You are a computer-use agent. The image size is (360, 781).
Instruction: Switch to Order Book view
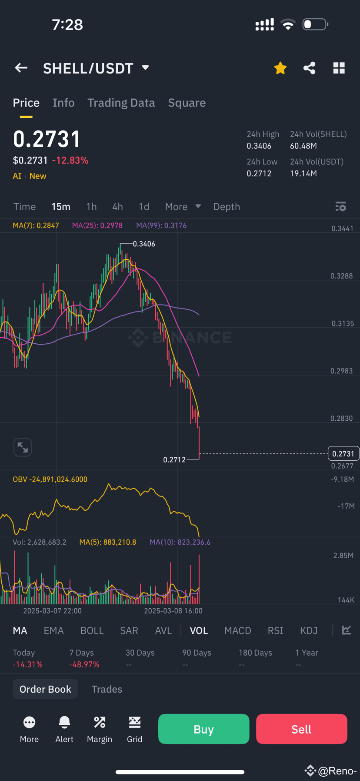point(45,689)
